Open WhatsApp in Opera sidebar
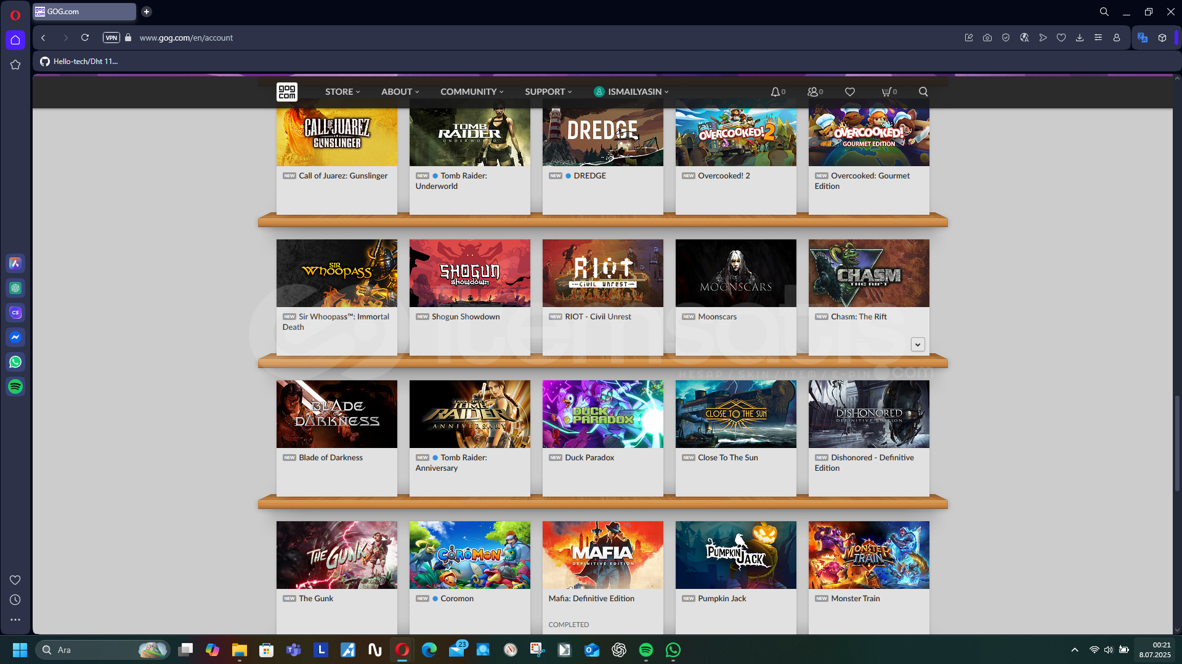Screen dimensions: 1182x664 [x=15, y=362]
